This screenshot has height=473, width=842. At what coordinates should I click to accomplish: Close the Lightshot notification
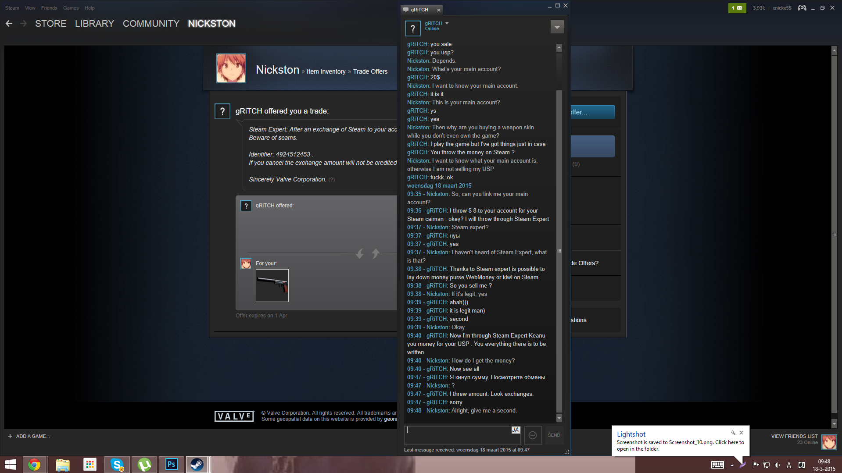pyautogui.click(x=741, y=433)
